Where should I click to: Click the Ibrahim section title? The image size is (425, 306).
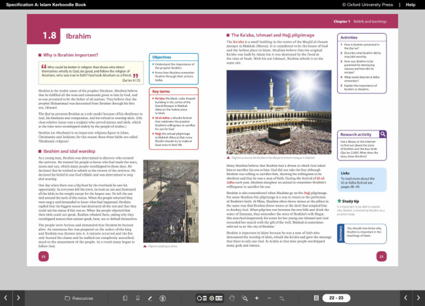(x=79, y=37)
